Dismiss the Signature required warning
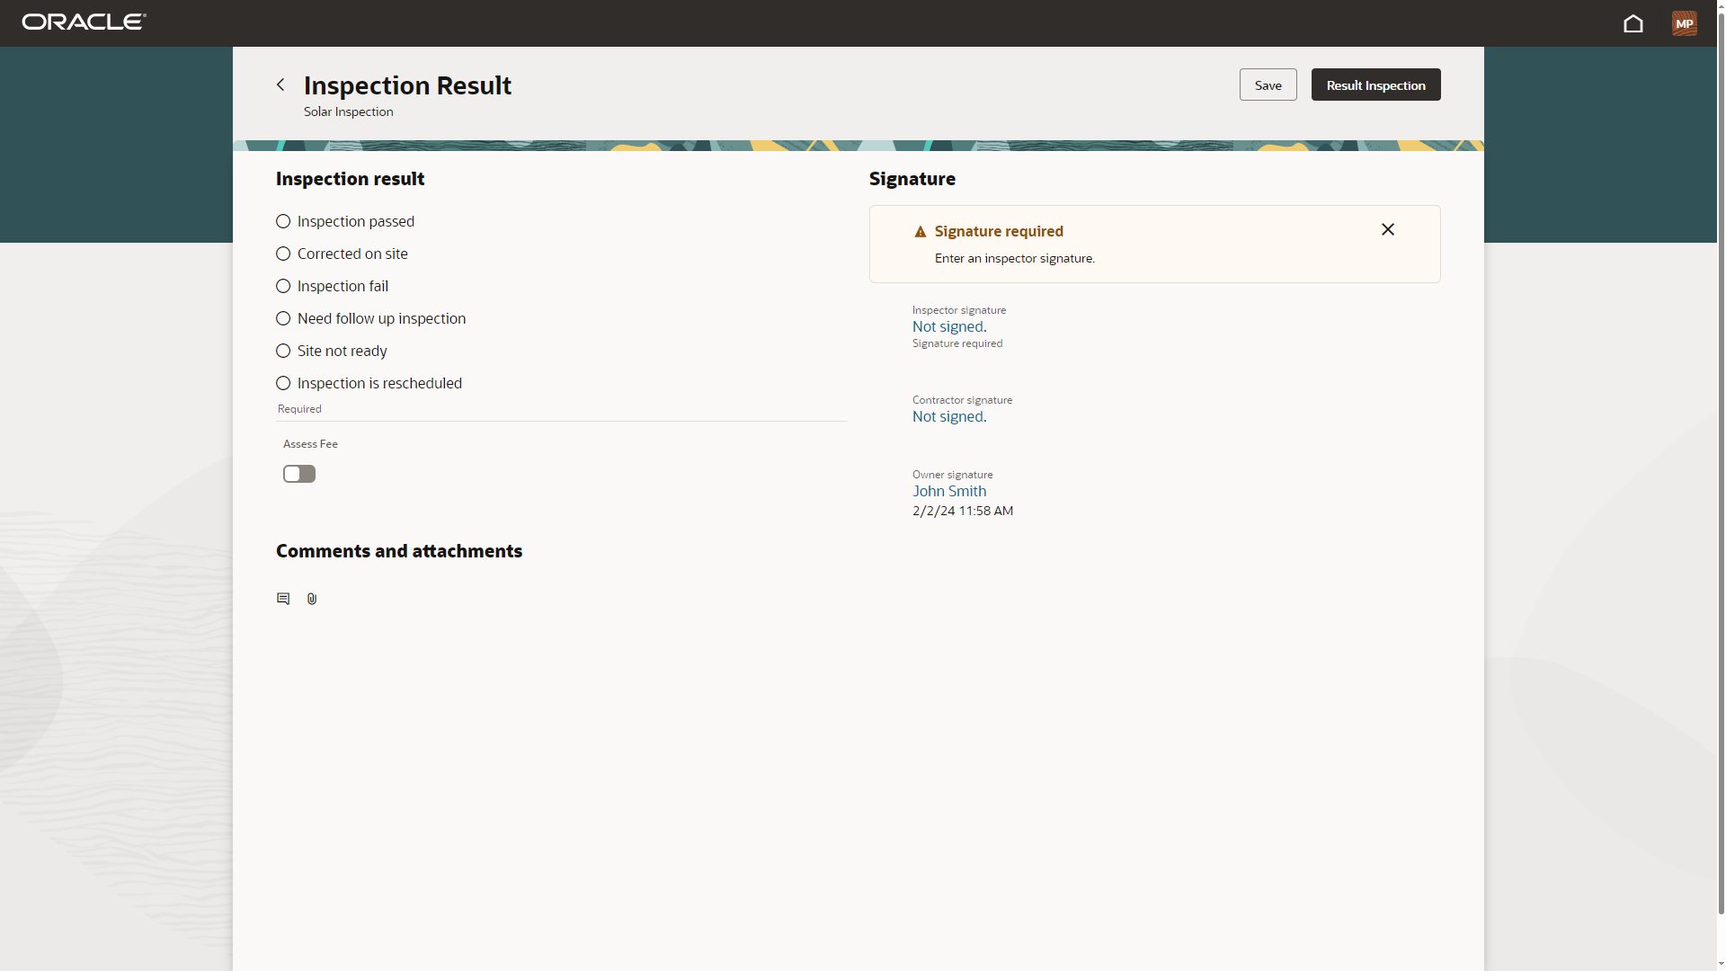 coord(1387,229)
